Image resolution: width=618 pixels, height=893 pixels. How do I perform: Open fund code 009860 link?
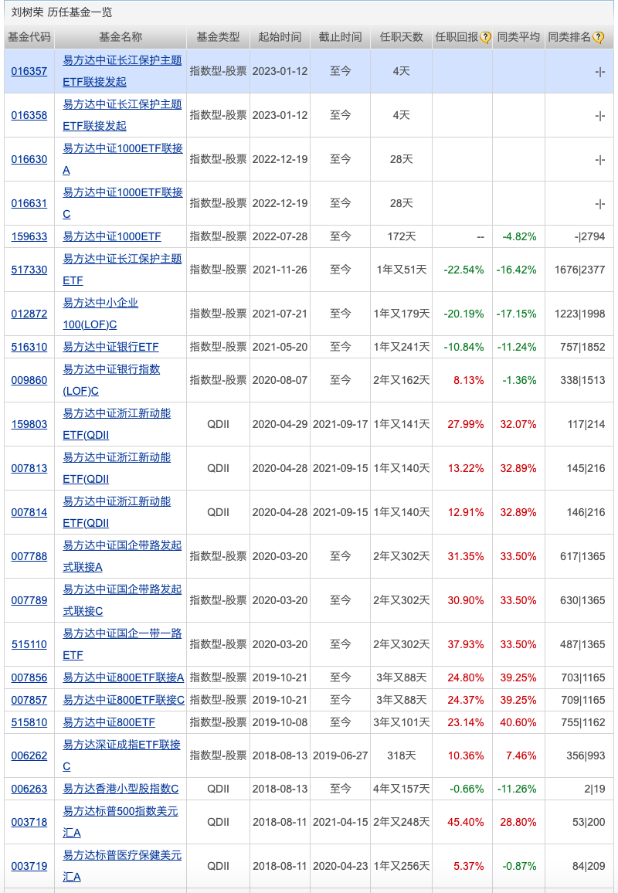29,380
